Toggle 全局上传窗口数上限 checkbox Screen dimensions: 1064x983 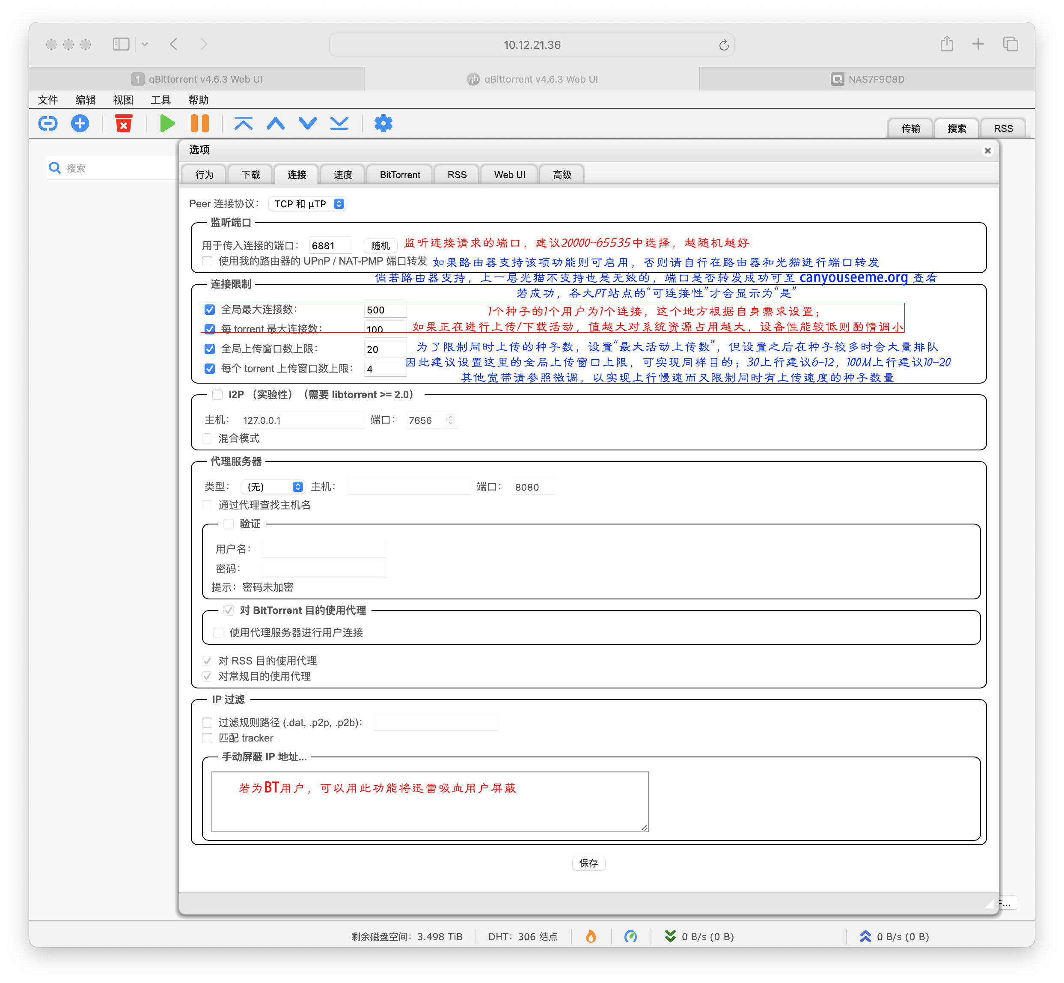tap(209, 349)
